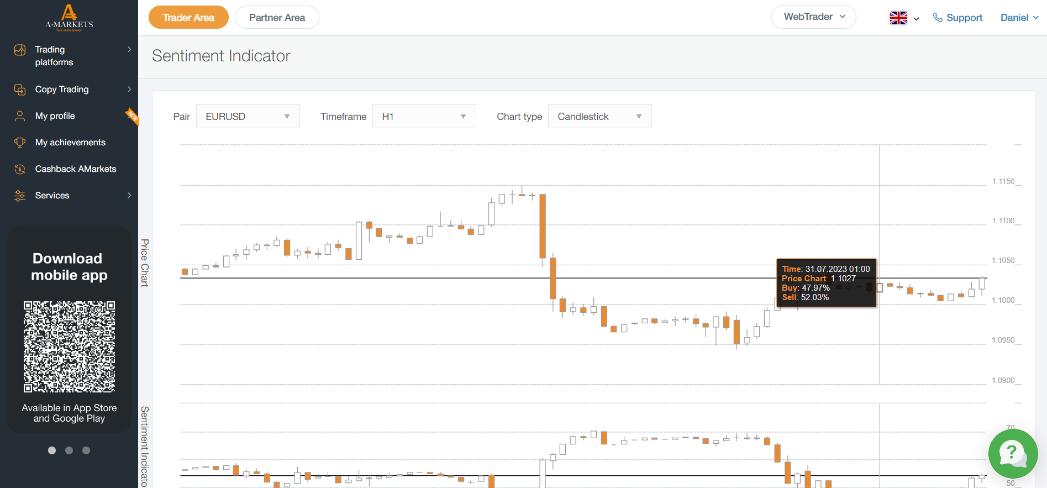Image resolution: width=1047 pixels, height=488 pixels.
Task: Click the Price Chart vertical axis title
Action: coord(145,263)
